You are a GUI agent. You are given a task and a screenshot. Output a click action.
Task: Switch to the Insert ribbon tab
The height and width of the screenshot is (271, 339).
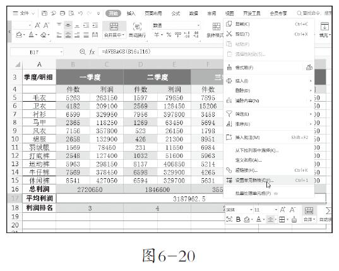tap(131, 13)
